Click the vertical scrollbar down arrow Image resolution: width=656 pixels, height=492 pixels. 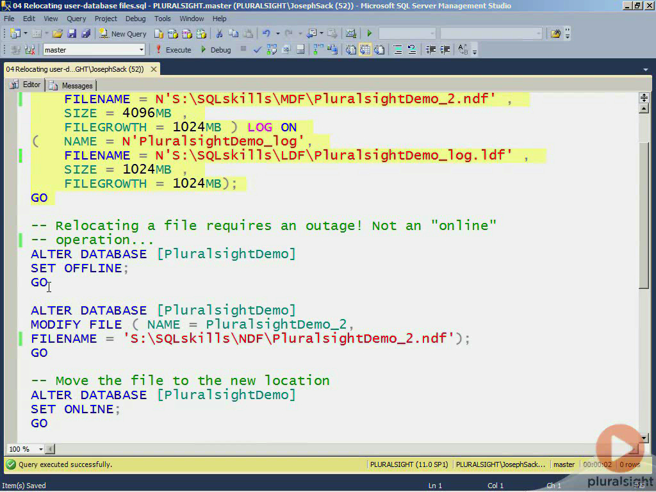(x=644, y=438)
